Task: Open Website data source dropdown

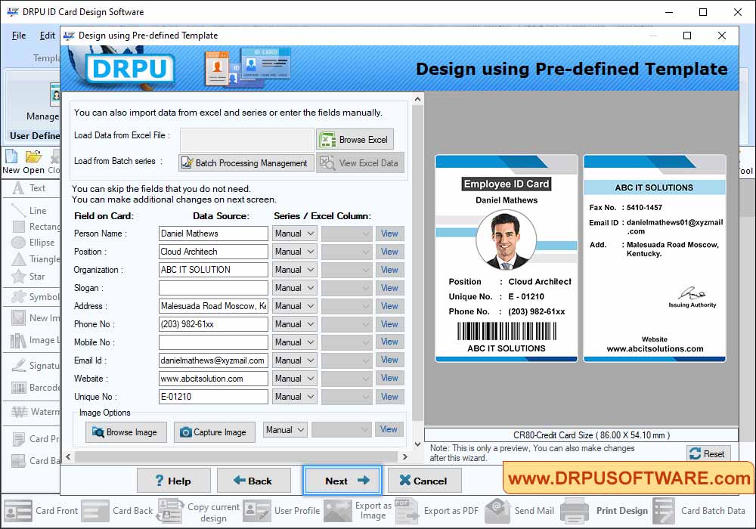Action: [x=294, y=379]
